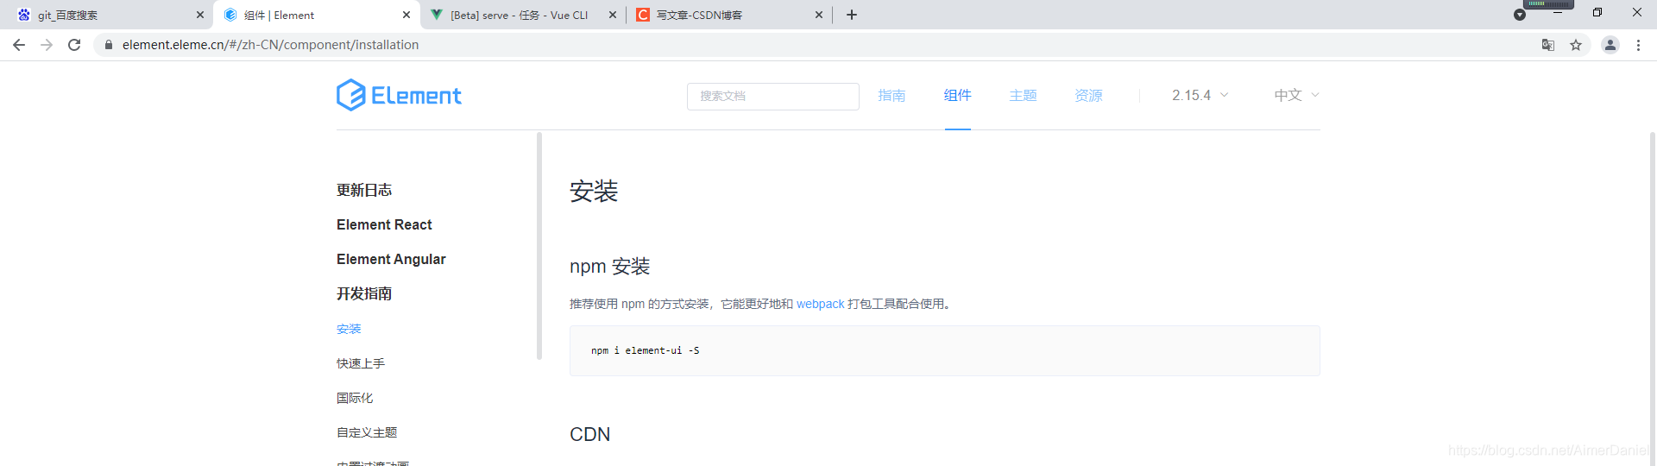Follow the webpack hyperlink
1657x466 pixels.
click(x=820, y=304)
